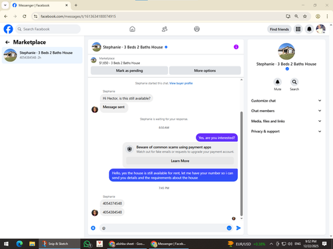Reload the page in browser
This screenshot has width=333, height=249.
pos(25,16)
